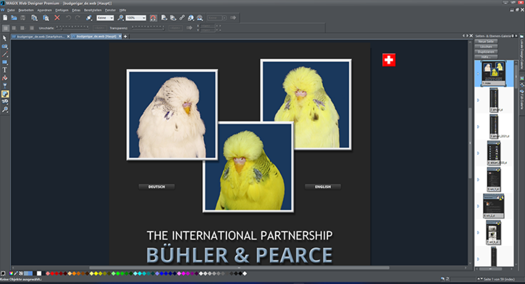The width and height of the screenshot is (525, 284).
Task: Open the Anordnen menu
Action: 45,10
